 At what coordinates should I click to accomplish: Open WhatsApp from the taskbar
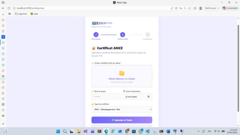point(141,131)
